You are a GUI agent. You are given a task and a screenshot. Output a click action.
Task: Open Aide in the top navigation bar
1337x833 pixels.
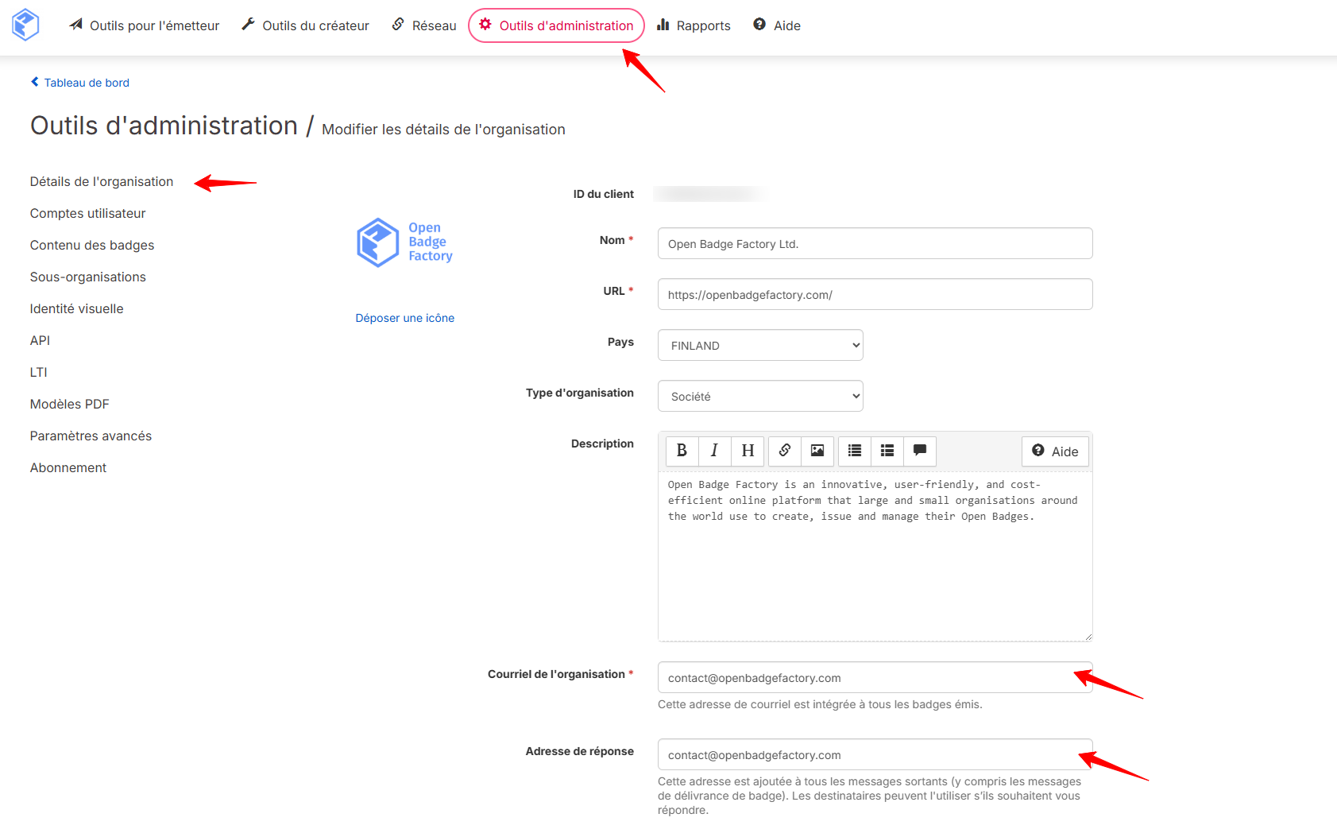(777, 25)
